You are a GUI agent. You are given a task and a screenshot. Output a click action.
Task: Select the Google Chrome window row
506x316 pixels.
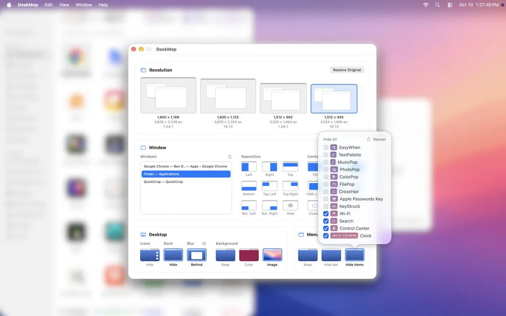tap(186, 167)
